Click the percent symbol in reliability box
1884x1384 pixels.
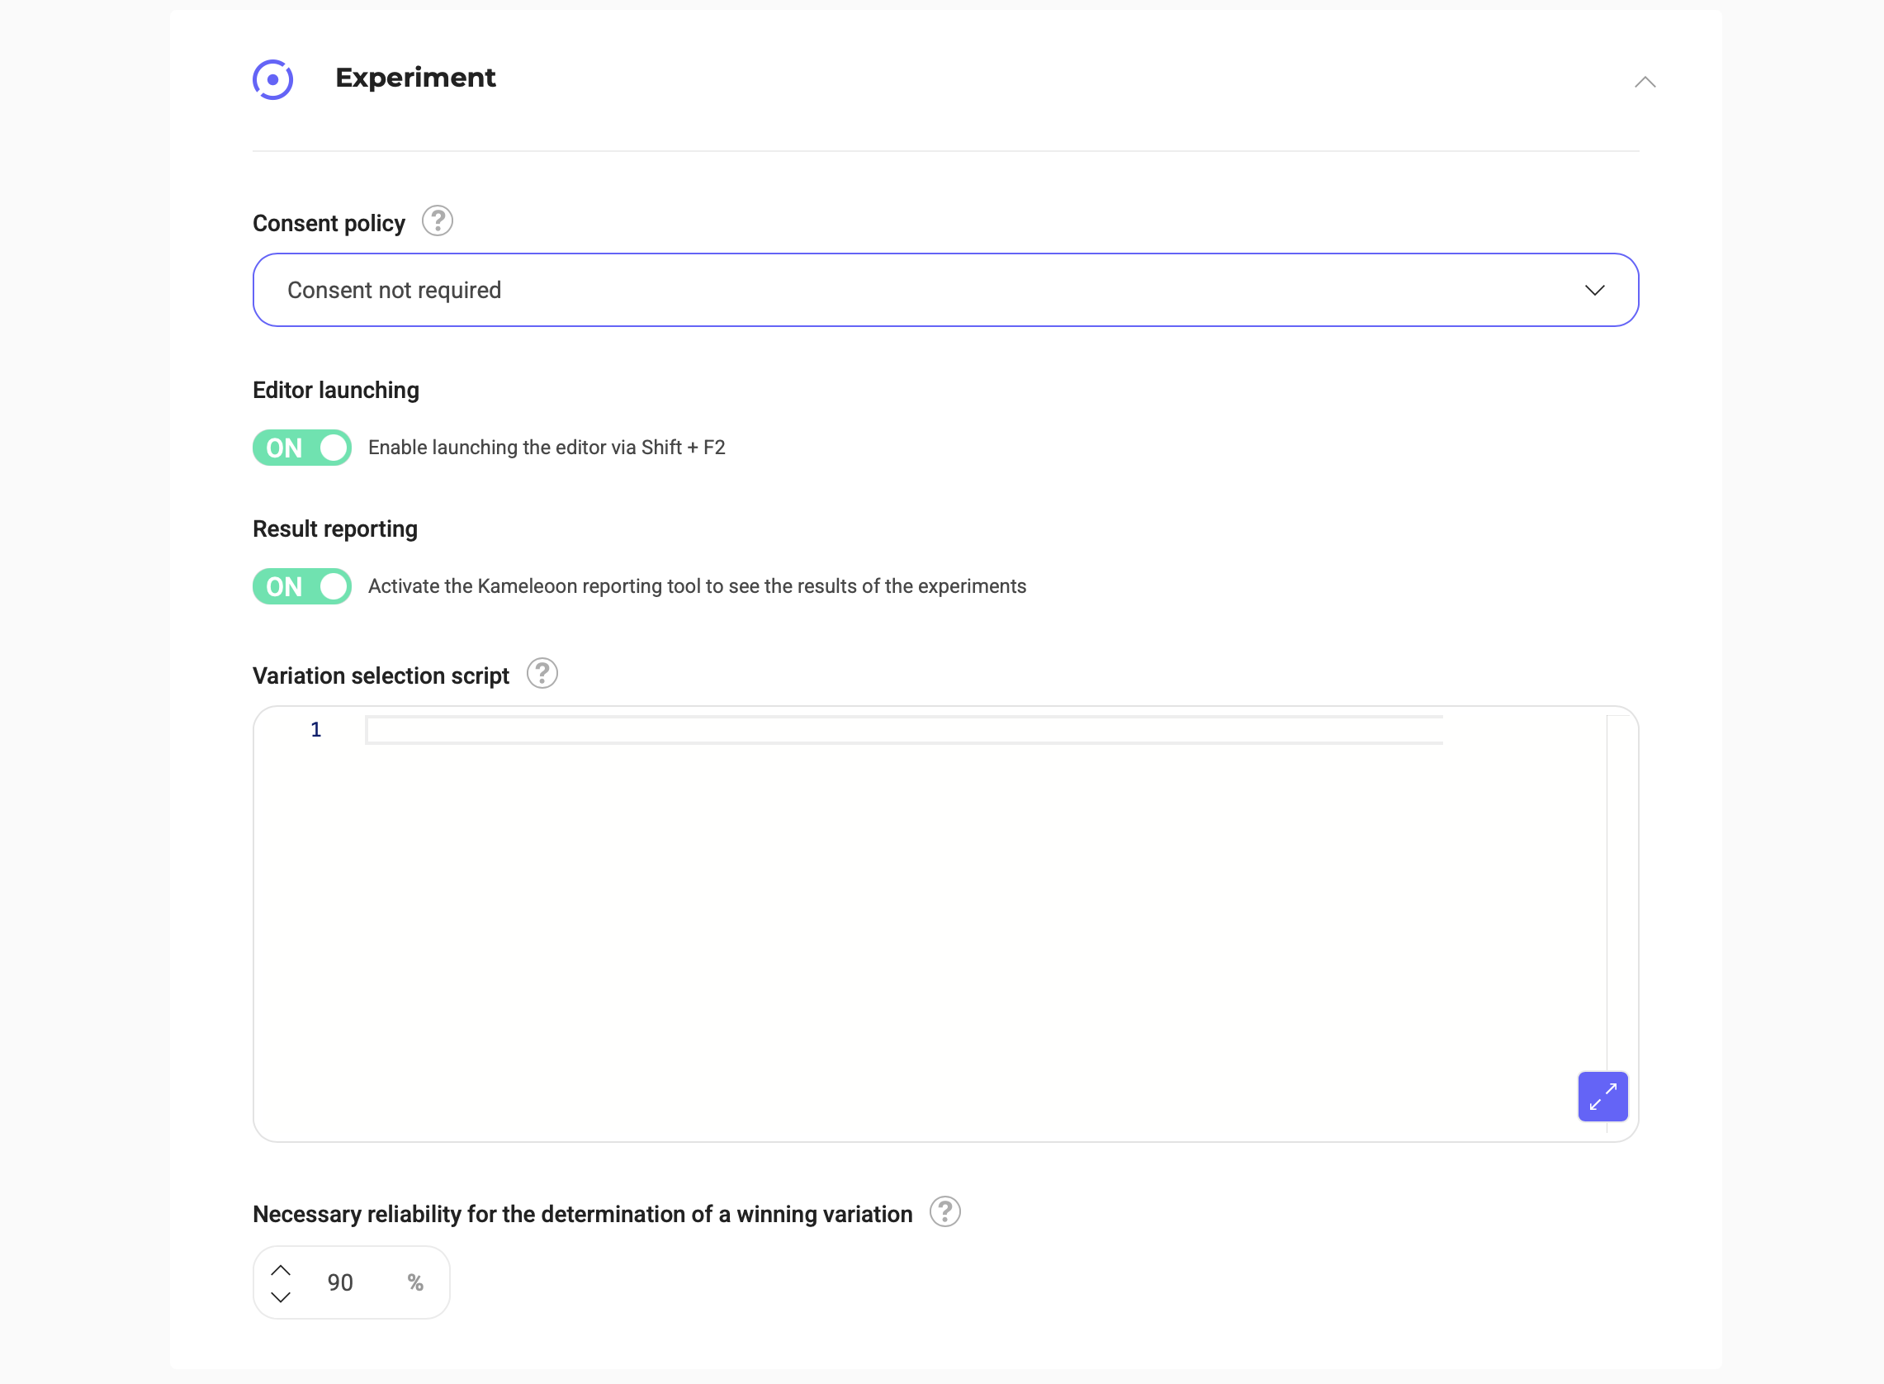click(x=415, y=1282)
